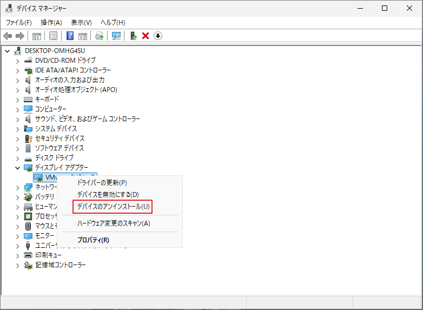Click the Update driver toolbar icon
The image size is (423, 310).
tap(100, 36)
